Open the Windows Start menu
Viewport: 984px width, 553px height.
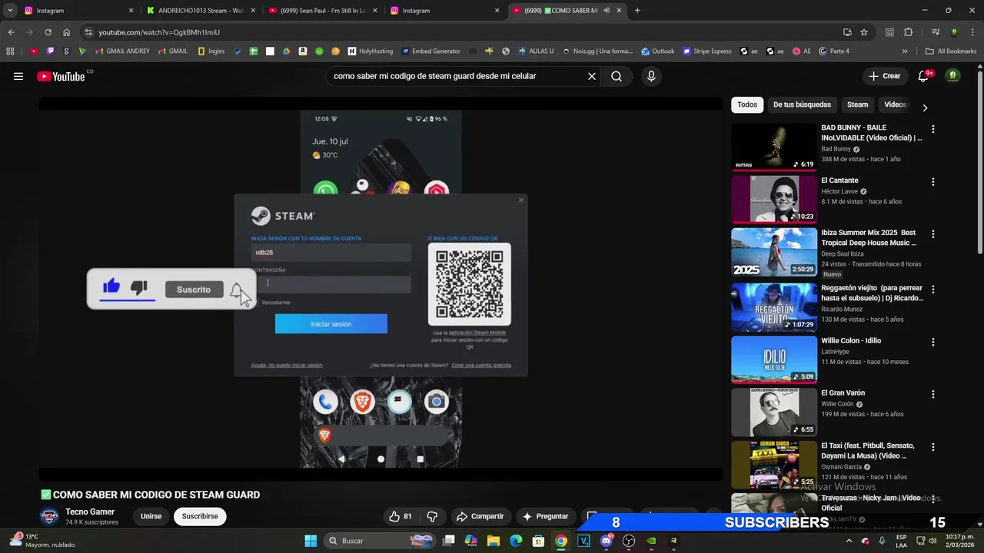[x=311, y=541]
